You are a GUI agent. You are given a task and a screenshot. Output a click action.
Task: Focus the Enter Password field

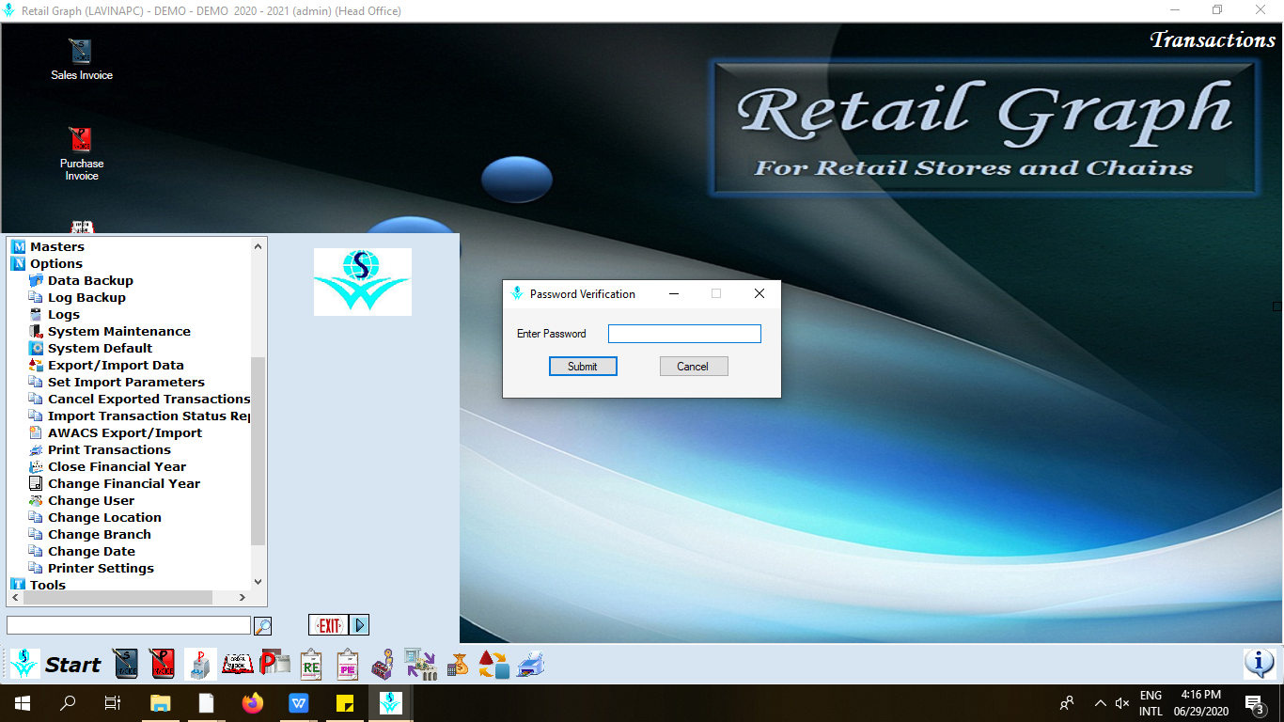(x=684, y=334)
